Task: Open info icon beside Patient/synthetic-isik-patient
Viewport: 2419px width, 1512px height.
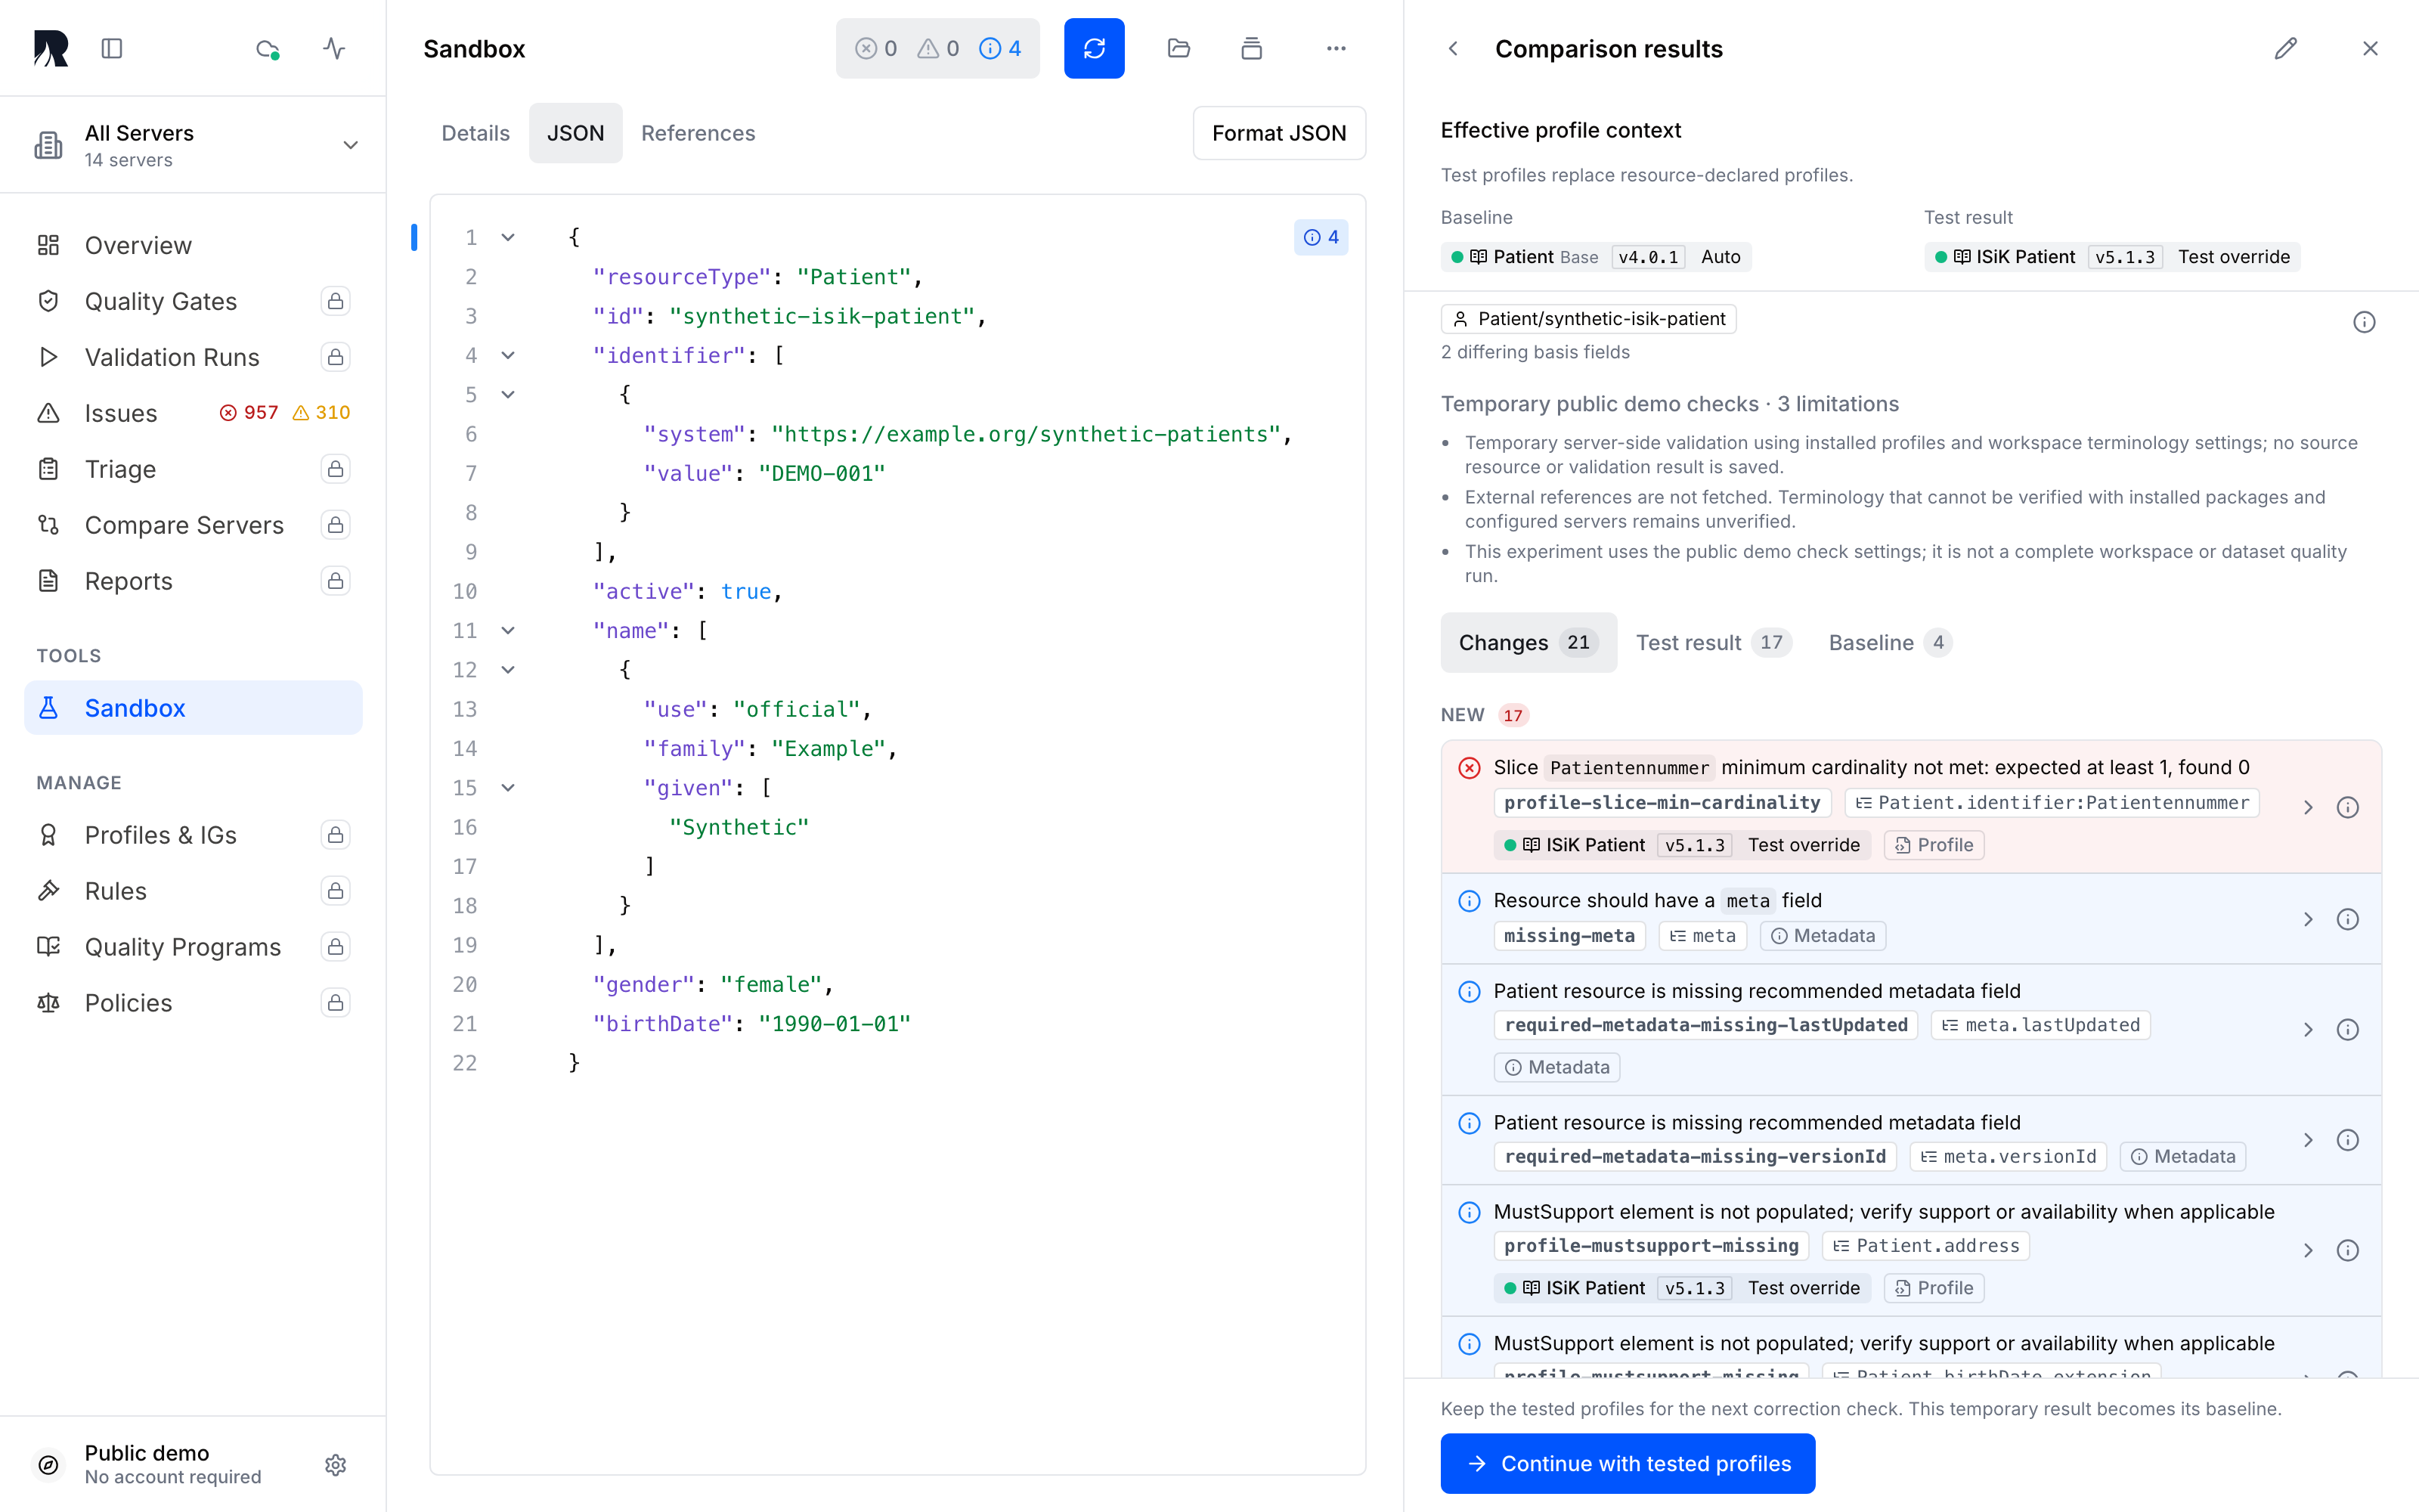Action: click(2364, 322)
